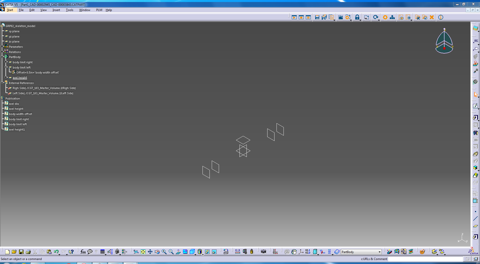Select 'body width offset' publication
This screenshot has width=480, height=264.
[20, 114]
